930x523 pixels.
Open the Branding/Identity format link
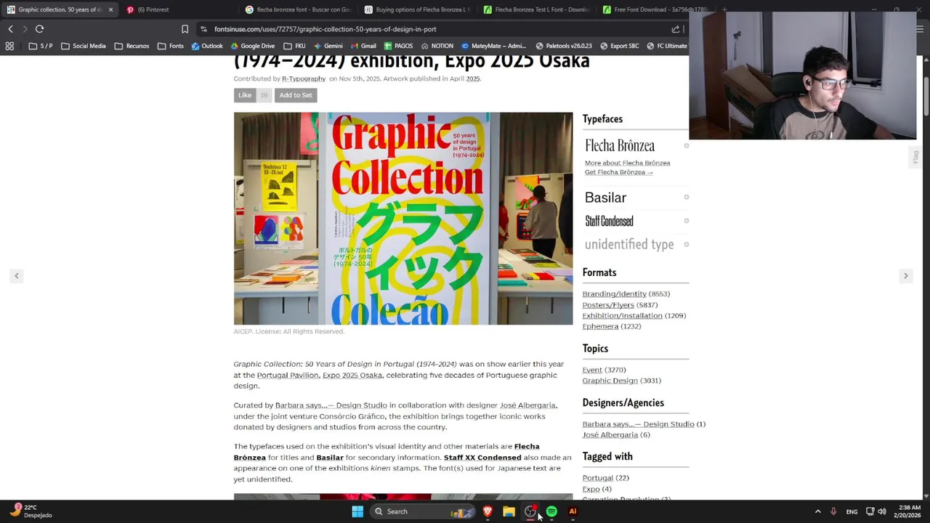[x=614, y=294]
